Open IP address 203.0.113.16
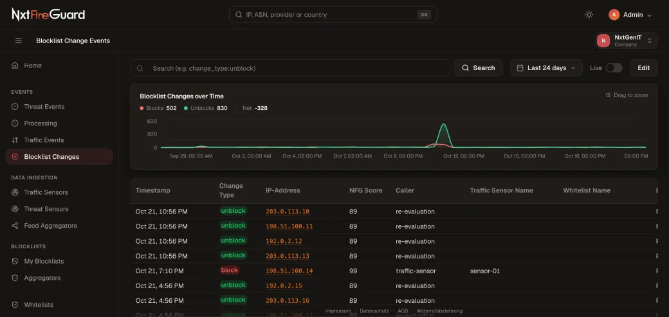669x317 pixels. point(288,301)
